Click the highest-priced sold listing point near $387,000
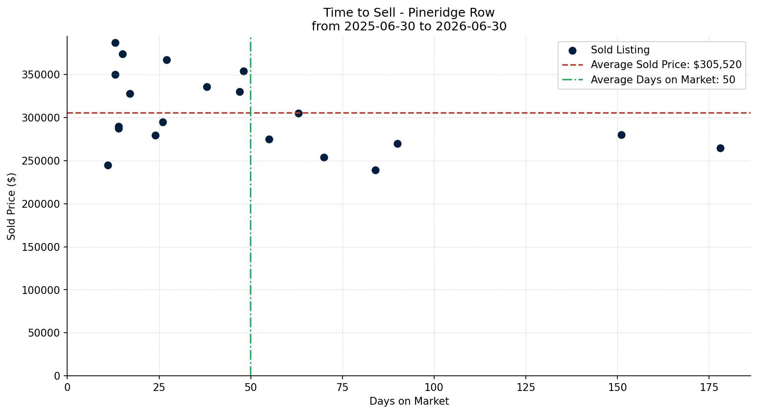 click(x=115, y=43)
